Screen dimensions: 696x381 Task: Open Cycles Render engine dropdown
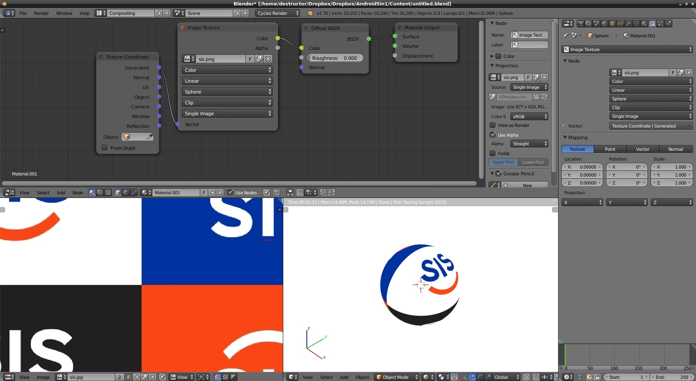[x=277, y=13]
